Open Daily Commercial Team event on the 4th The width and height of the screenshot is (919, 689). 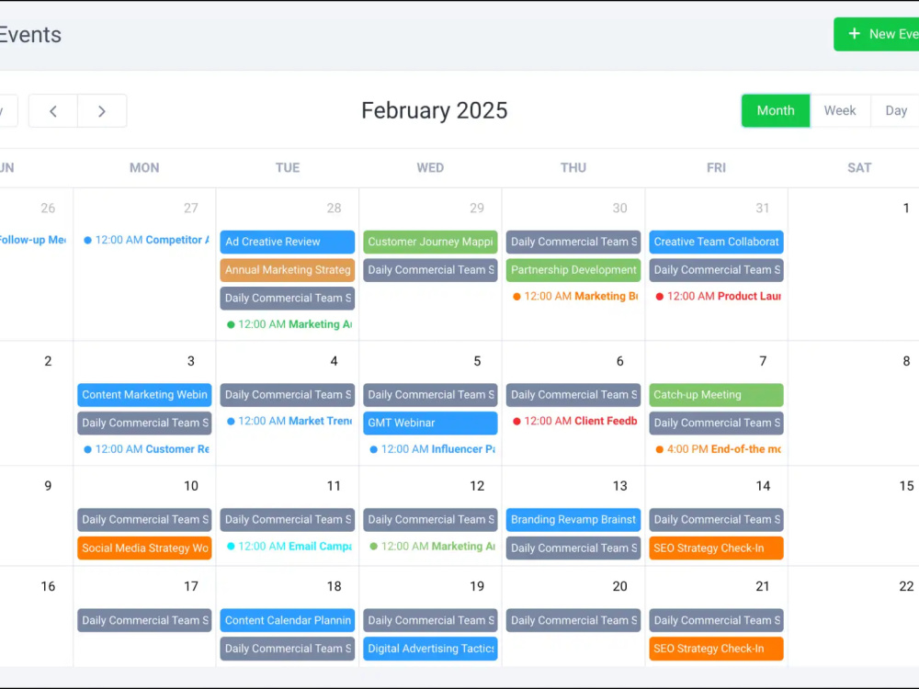(x=287, y=395)
